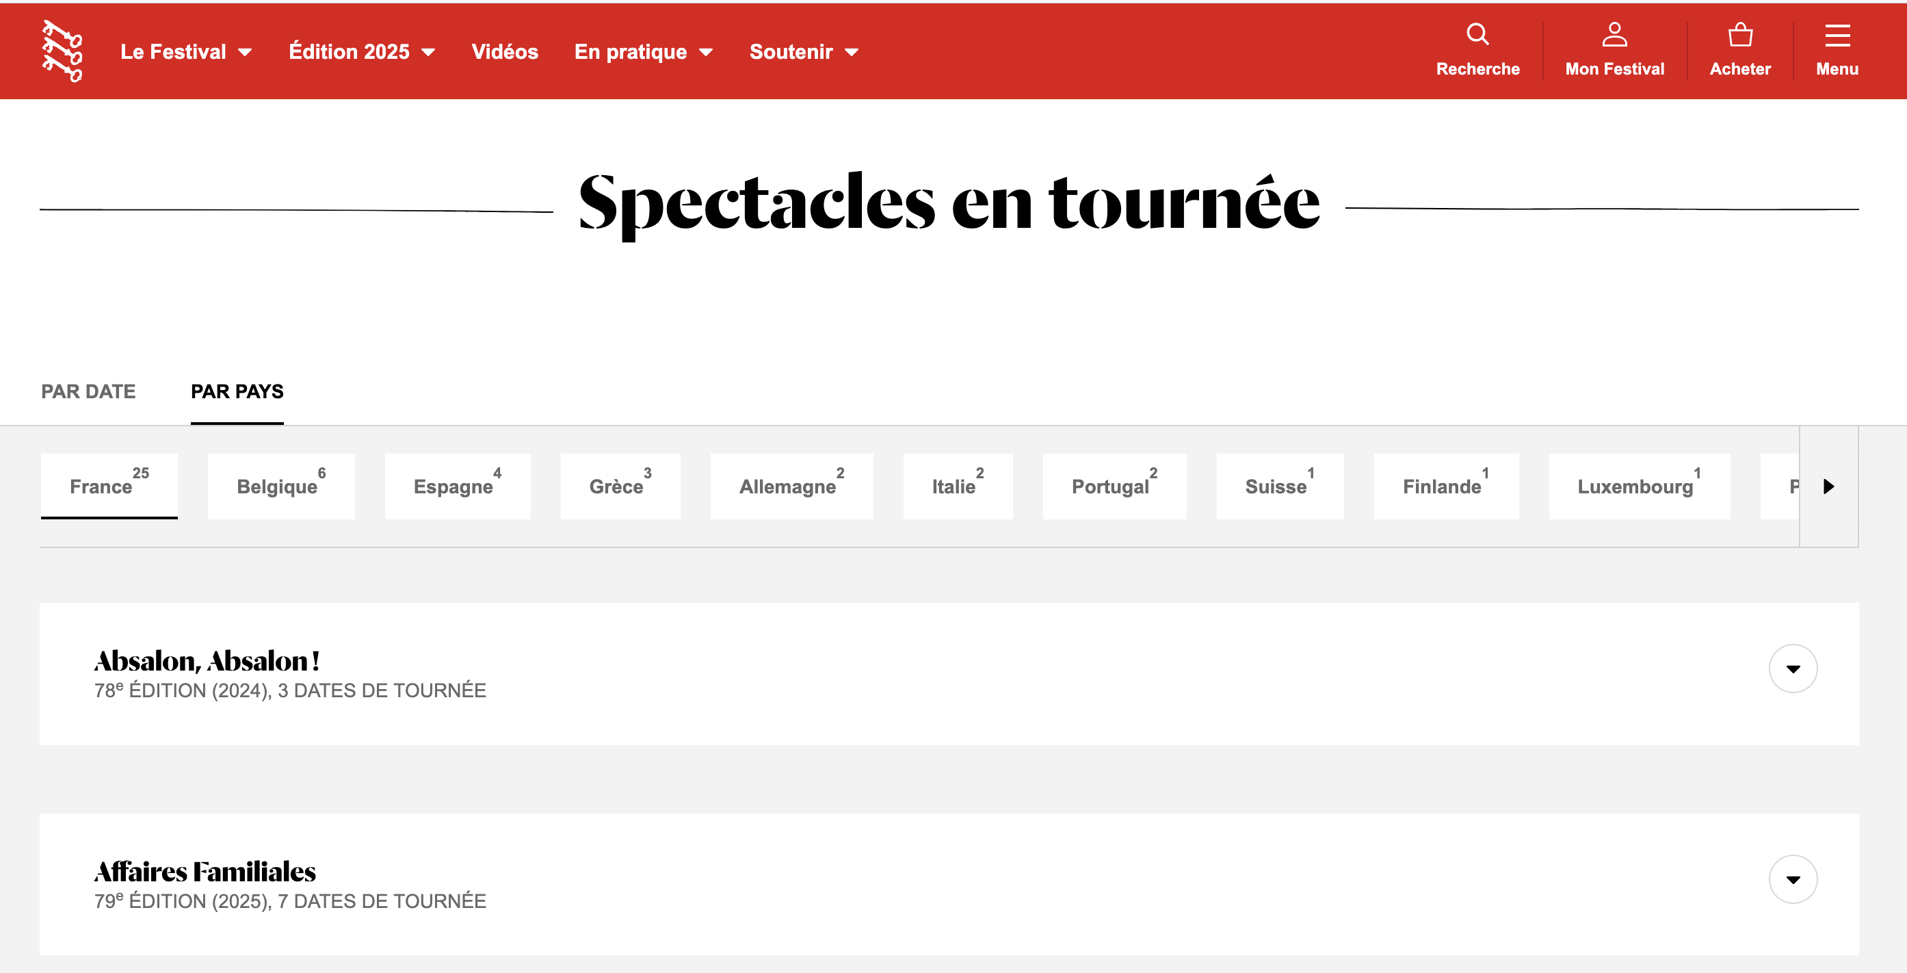Go to the Vidéos page
Screen dimensions: 1907x973
(x=504, y=52)
